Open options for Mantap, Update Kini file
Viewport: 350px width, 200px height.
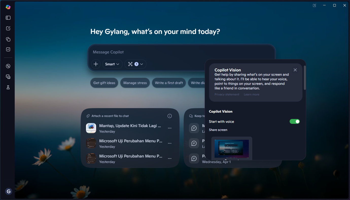click(170, 128)
